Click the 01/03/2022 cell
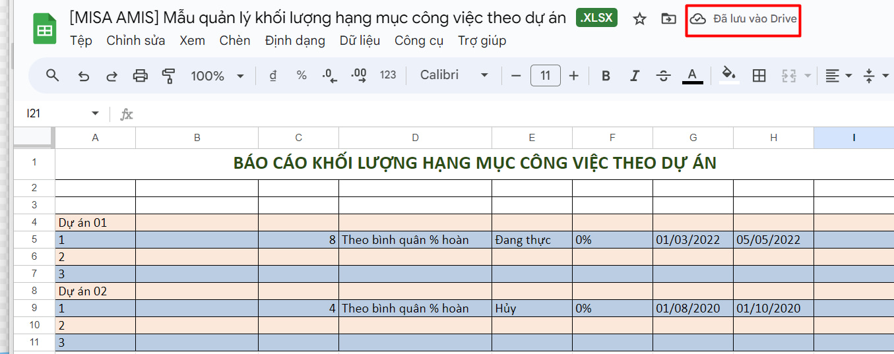This screenshot has height=354, width=894. [x=693, y=239]
